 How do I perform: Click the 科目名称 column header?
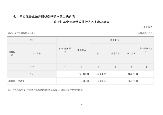click(x=37, y=53)
